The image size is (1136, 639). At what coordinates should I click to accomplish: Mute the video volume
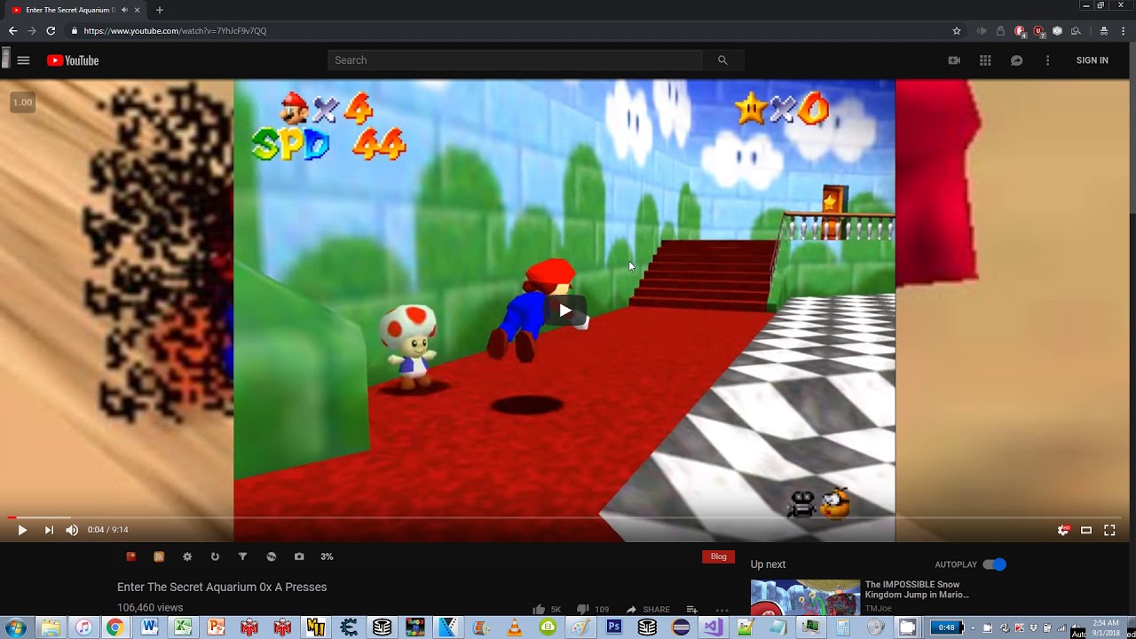(72, 530)
